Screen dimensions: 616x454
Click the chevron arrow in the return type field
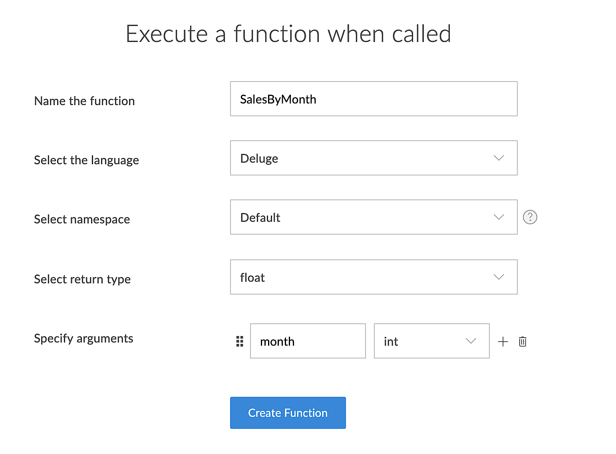tap(499, 277)
